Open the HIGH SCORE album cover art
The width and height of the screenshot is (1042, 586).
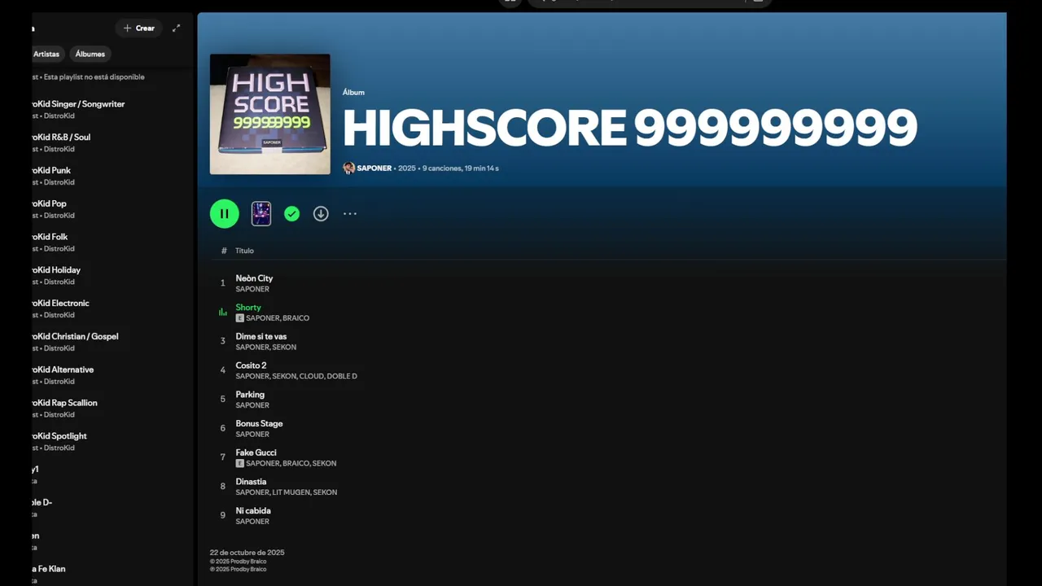click(x=269, y=114)
